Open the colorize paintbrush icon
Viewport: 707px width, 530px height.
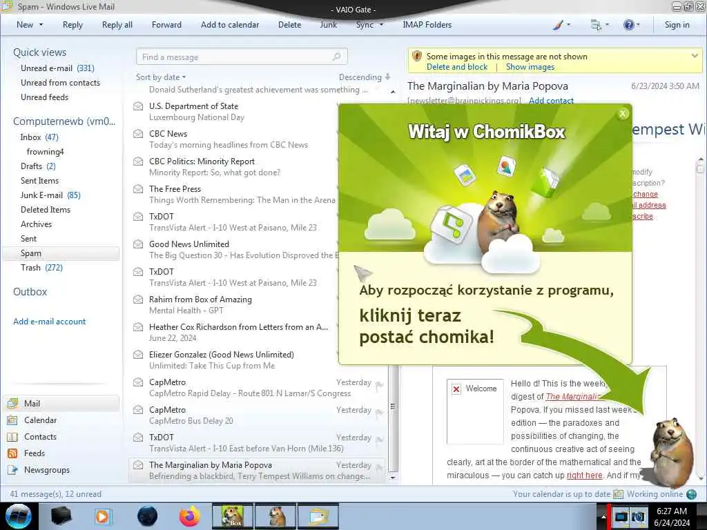(558, 25)
